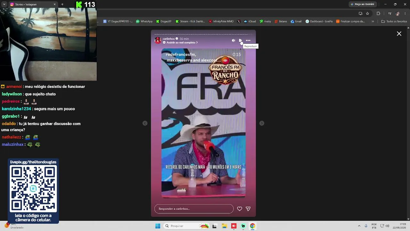Bookmark this page with the star icon
Image resolution: width=410 pixels, height=231 pixels.
pos(367,13)
